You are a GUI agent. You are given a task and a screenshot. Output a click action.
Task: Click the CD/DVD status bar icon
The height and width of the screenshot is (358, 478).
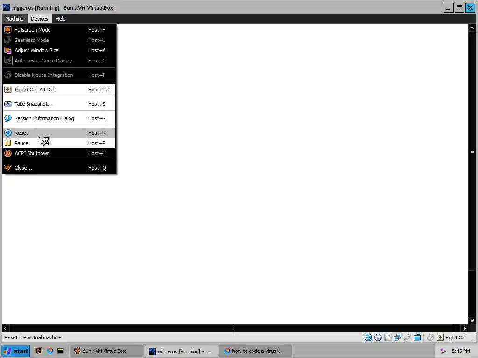pos(378,337)
